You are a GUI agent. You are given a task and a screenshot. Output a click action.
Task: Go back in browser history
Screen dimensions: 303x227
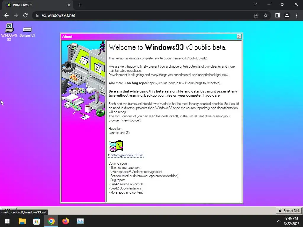[7, 15]
